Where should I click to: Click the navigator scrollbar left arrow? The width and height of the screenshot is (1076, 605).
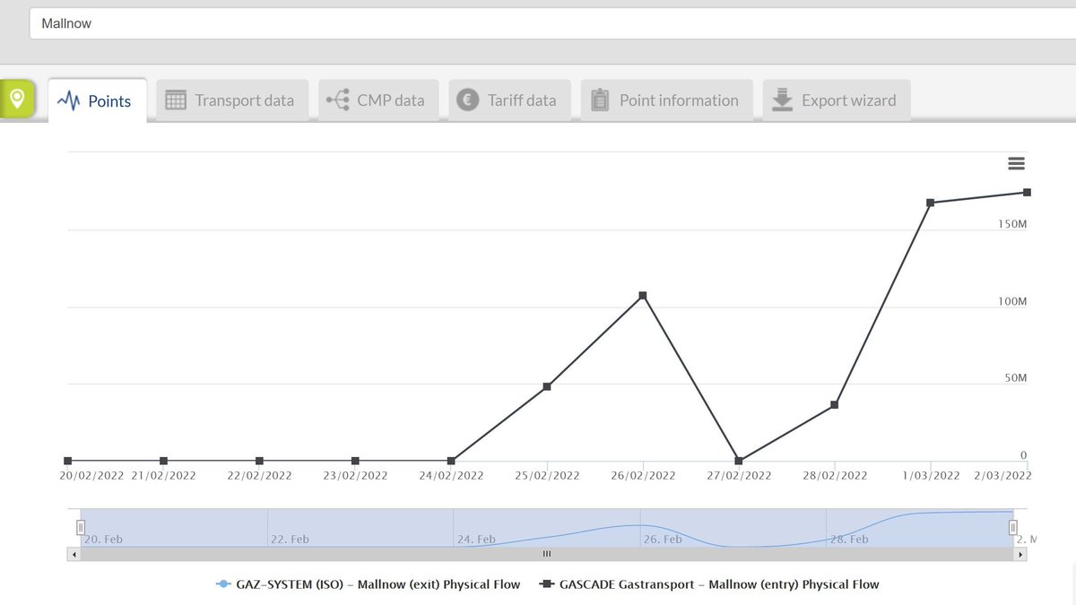pyautogui.click(x=72, y=555)
